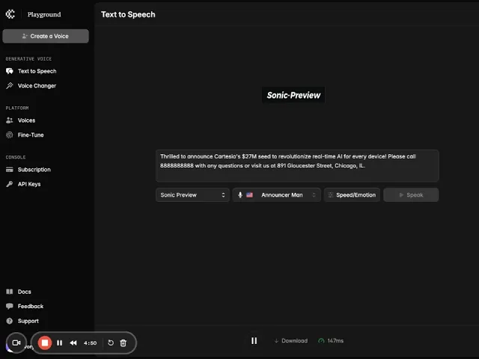Go to the Voices page

(26, 120)
